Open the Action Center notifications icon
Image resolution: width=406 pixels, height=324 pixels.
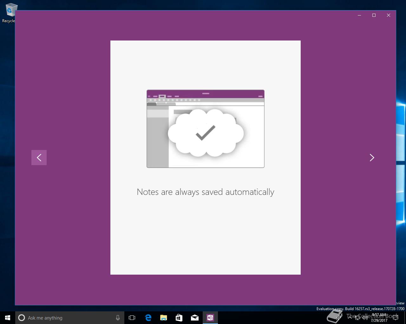pyautogui.click(x=396, y=318)
